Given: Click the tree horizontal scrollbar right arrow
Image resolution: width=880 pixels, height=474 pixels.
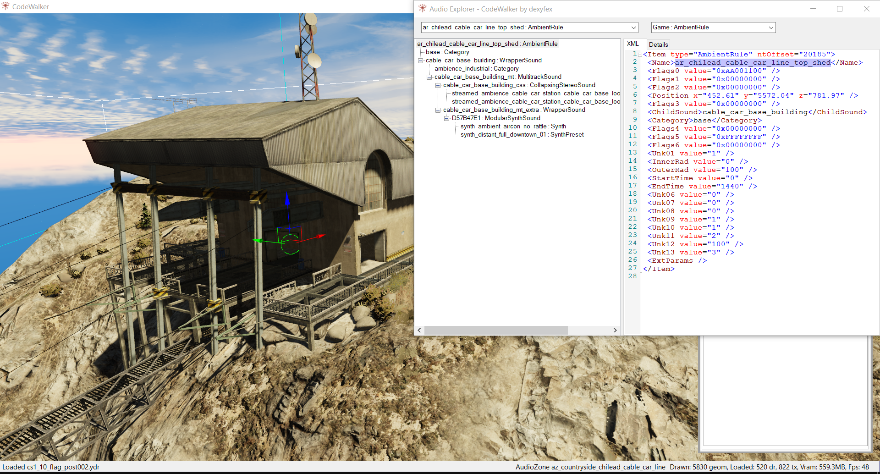Looking at the screenshot, I should pyautogui.click(x=615, y=330).
